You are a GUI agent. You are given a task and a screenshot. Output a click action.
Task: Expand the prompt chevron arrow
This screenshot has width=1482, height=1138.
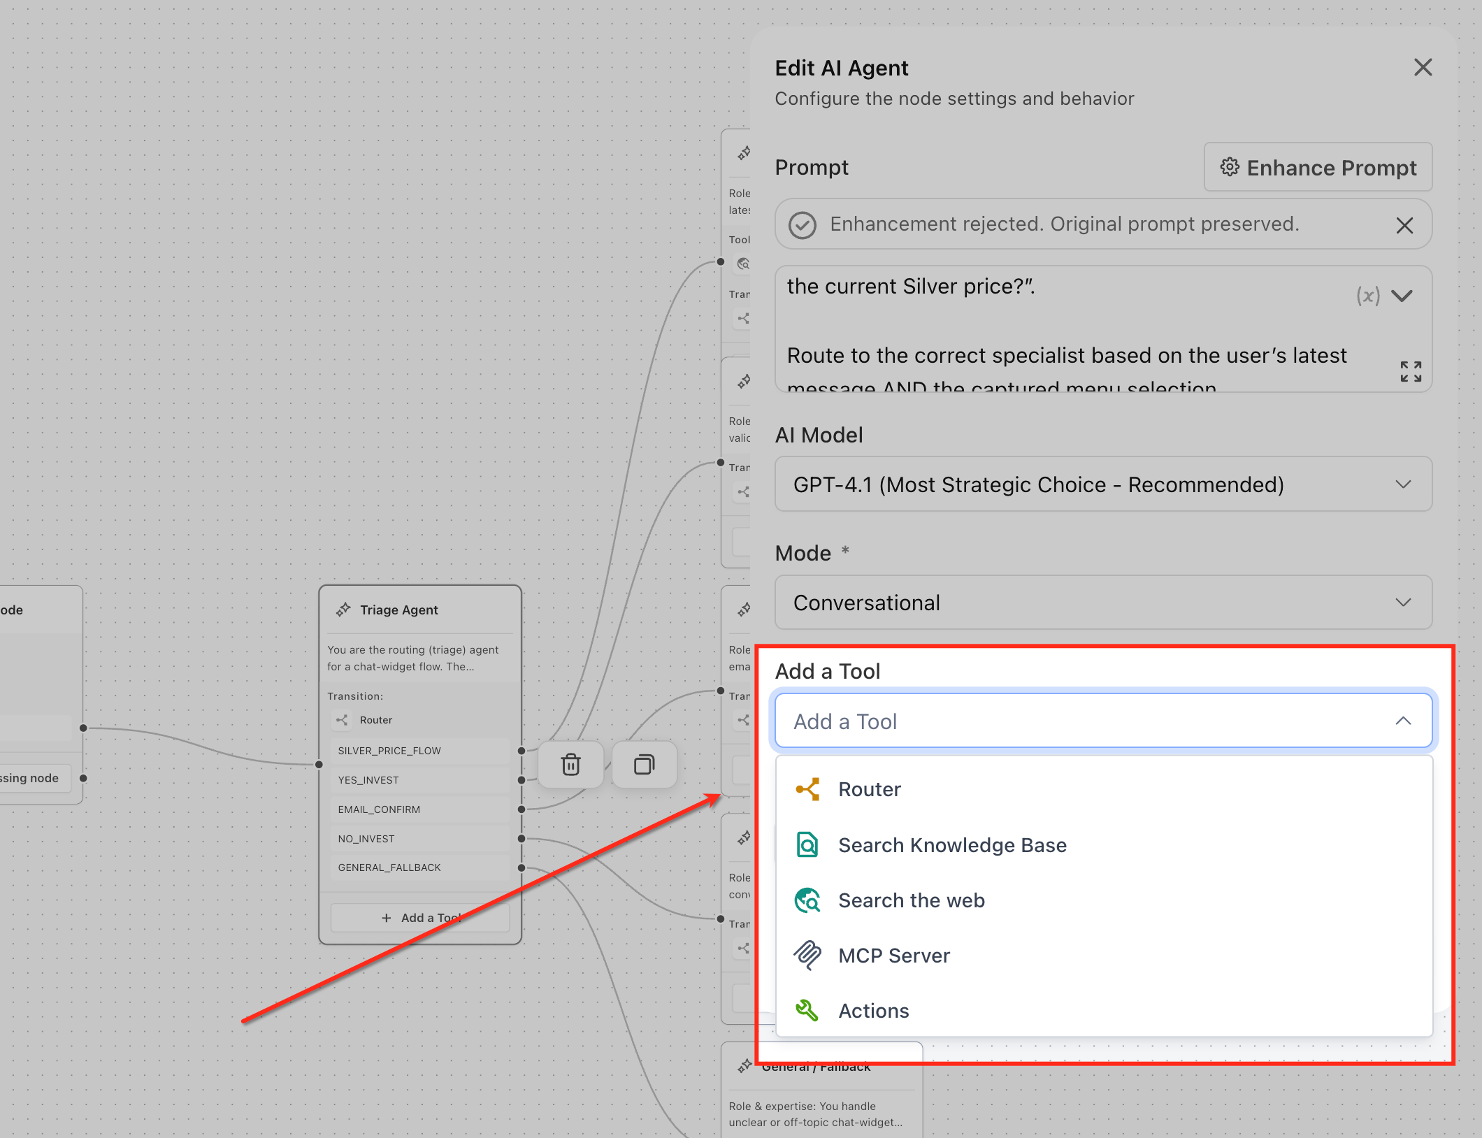(x=1402, y=296)
